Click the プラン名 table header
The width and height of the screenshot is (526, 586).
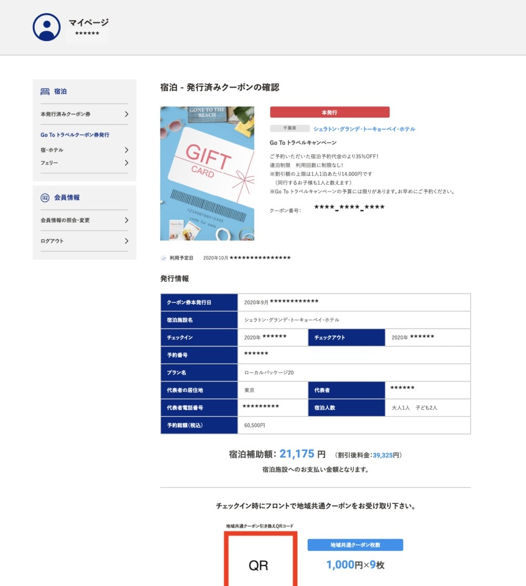click(x=199, y=373)
